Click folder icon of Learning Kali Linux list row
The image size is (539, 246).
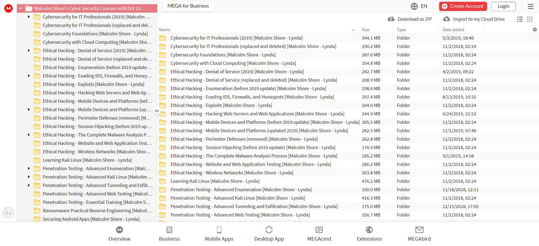click(x=163, y=181)
